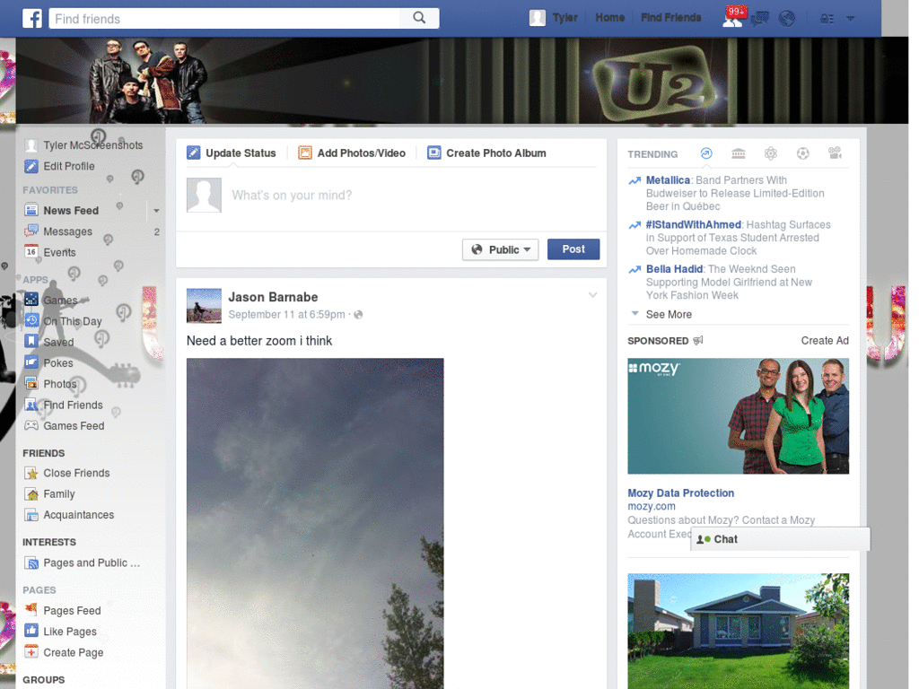
Task: Click the Add Photos/Video icon
Action: (305, 153)
